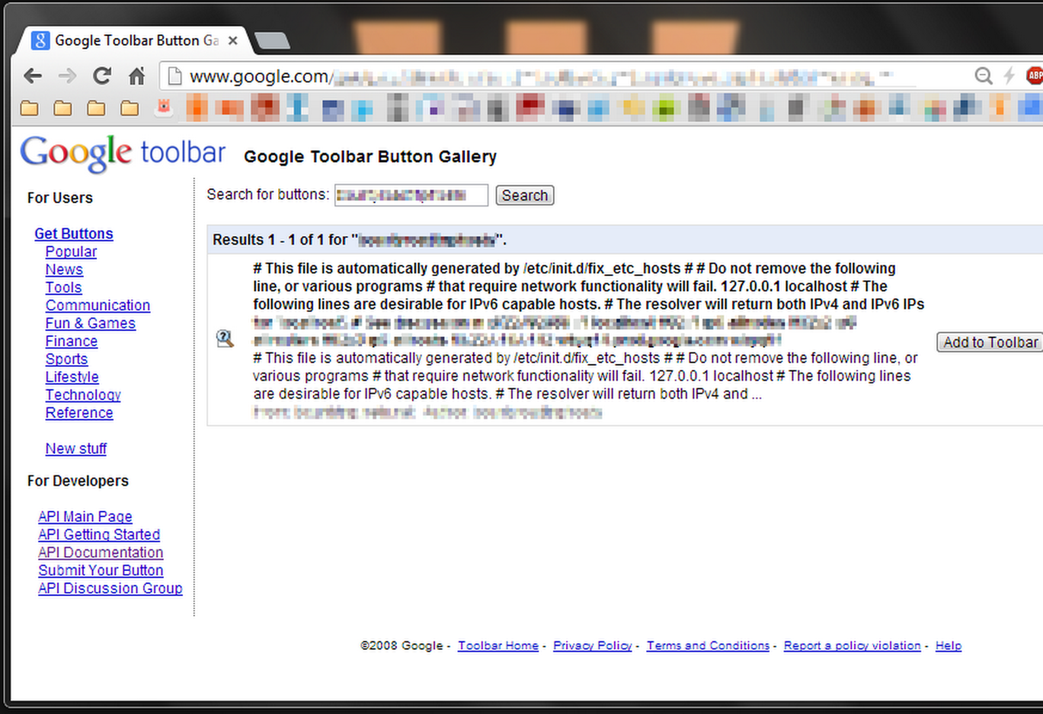This screenshot has height=714, width=1043.
Task: Follow the Privacy Policy footer link
Action: (x=592, y=646)
